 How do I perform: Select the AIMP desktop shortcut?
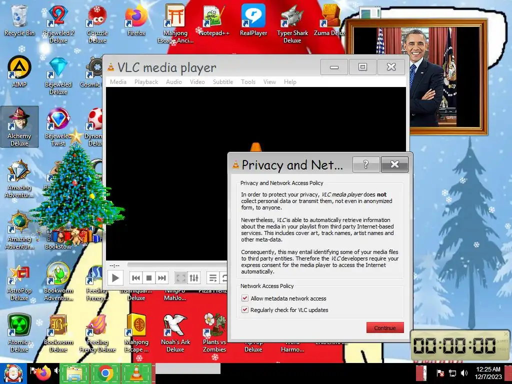click(19, 72)
